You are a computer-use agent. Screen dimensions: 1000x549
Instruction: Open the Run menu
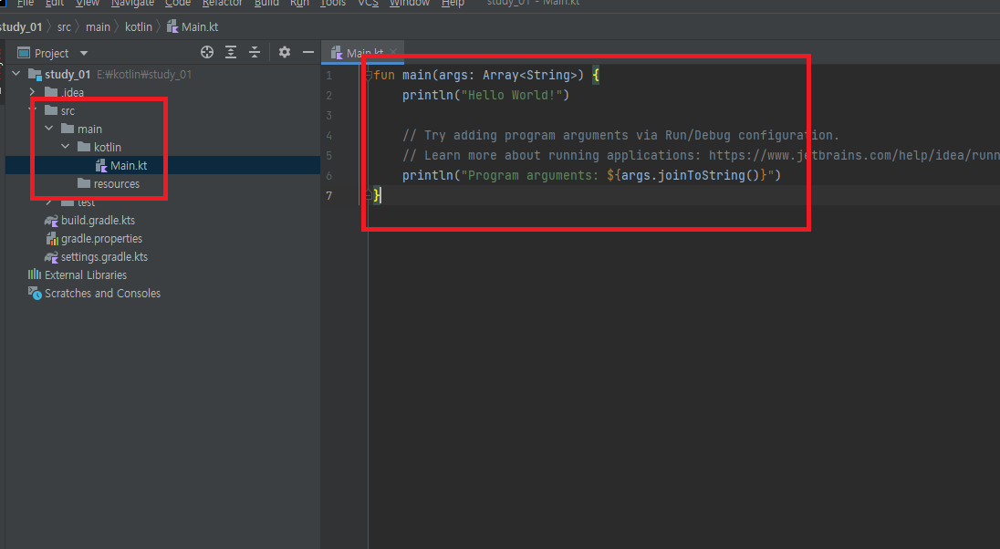point(300,3)
